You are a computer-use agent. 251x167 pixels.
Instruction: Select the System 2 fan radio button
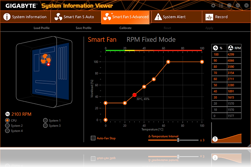(7, 125)
